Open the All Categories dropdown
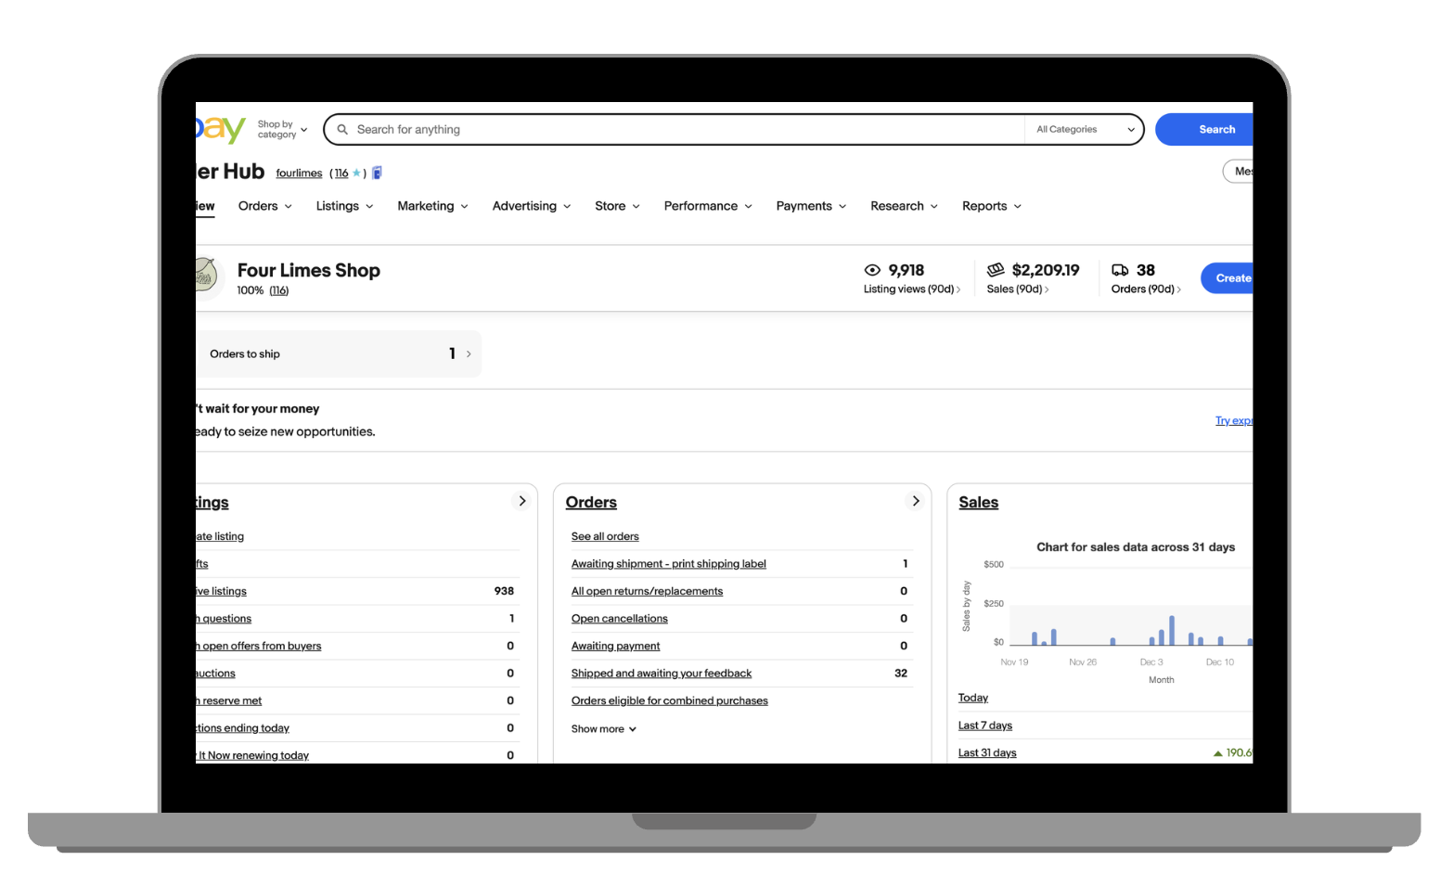 [x=1081, y=129]
